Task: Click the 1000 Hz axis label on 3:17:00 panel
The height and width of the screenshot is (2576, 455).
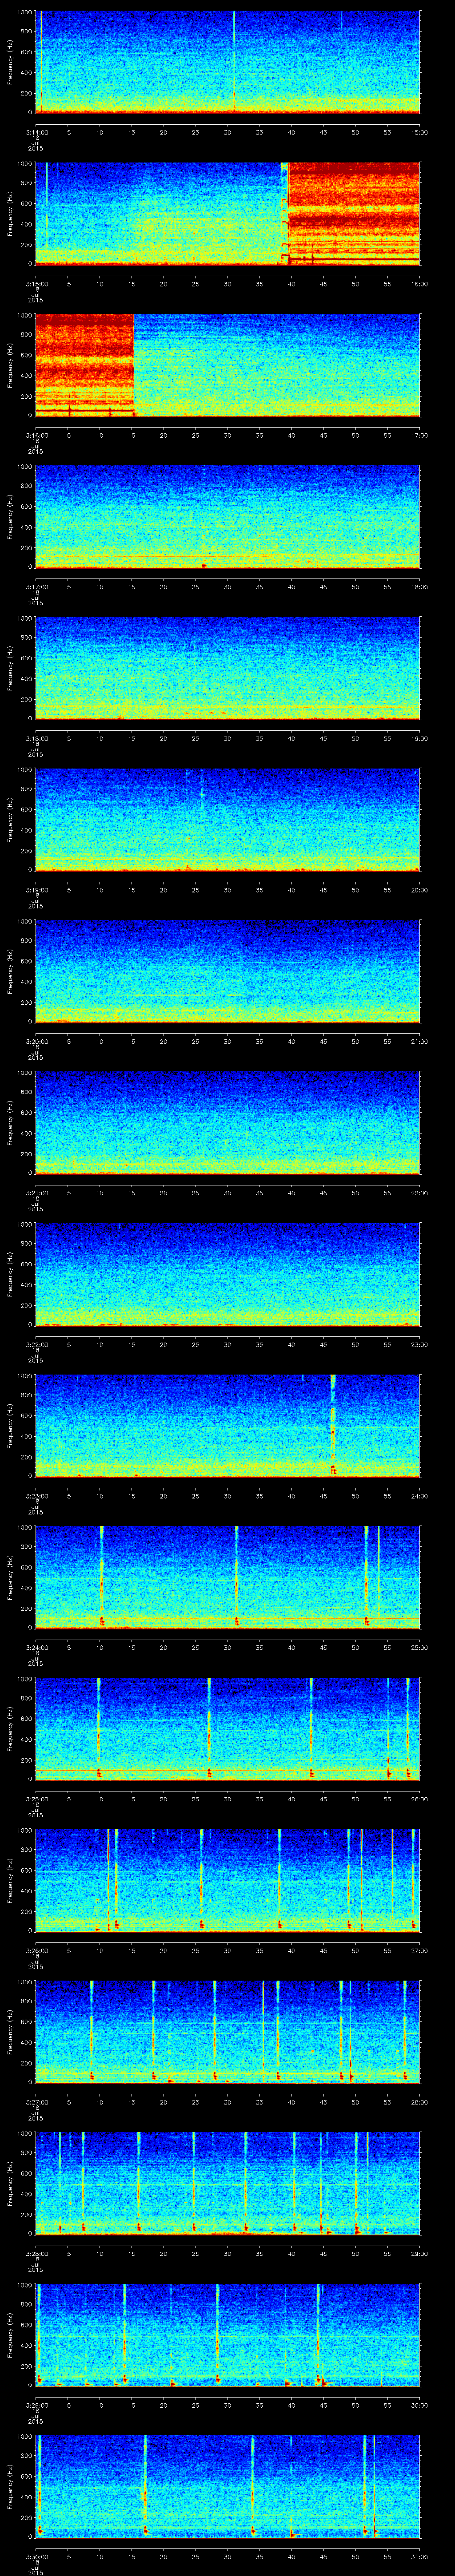Action: point(24,467)
